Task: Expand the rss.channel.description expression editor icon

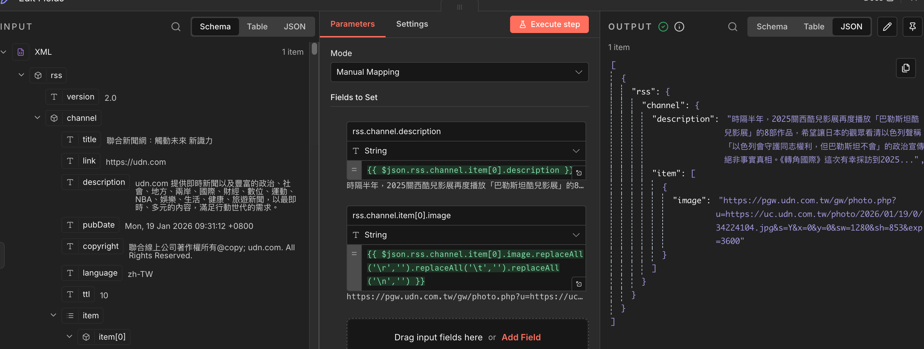Action: (x=579, y=173)
